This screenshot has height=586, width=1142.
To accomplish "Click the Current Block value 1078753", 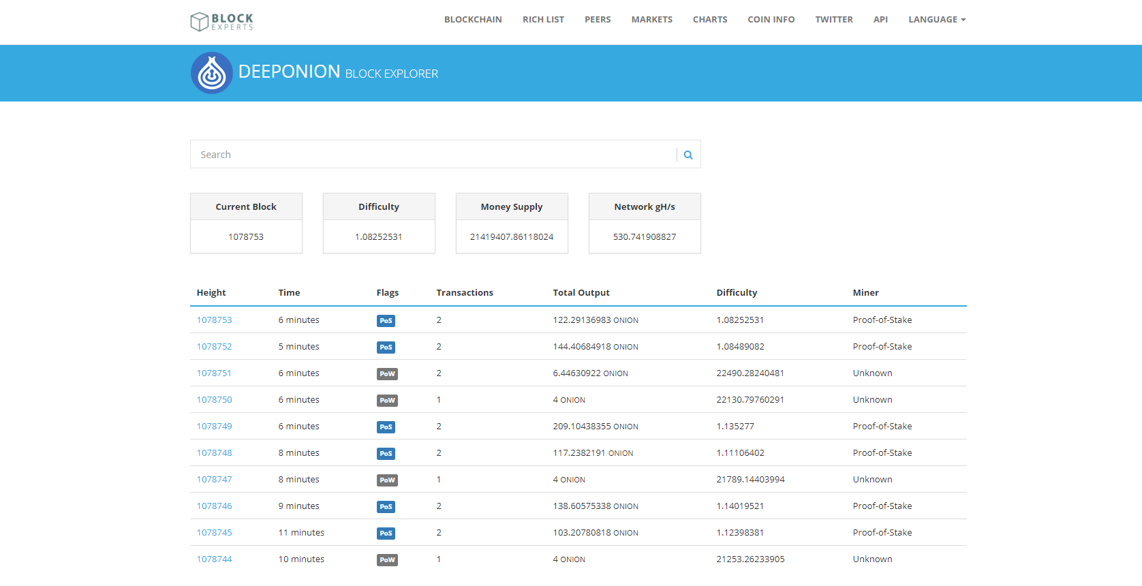I will tap(246, 236).
